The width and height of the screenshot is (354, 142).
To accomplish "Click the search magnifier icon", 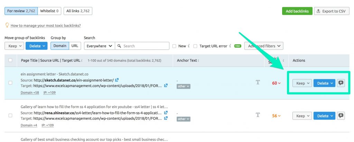I will point(119,46).
